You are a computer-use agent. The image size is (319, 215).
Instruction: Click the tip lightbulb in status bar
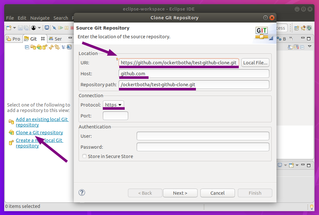coord(311,207)
